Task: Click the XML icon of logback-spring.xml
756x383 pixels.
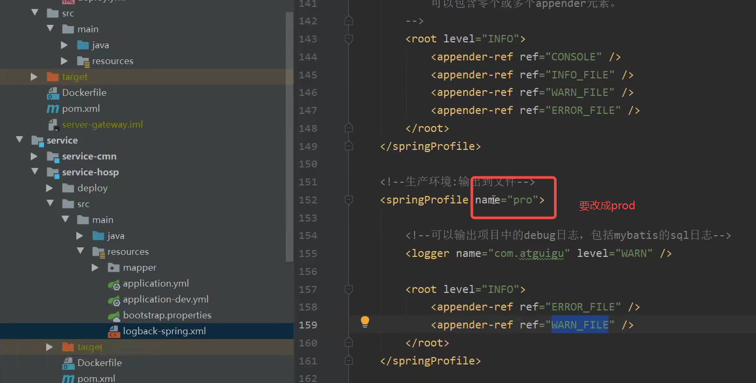Action: click(x=114, y=332)
